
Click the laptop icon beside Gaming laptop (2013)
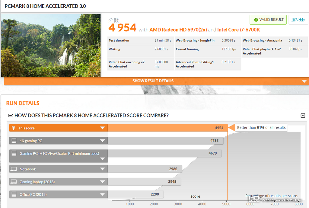click(14, 181)
